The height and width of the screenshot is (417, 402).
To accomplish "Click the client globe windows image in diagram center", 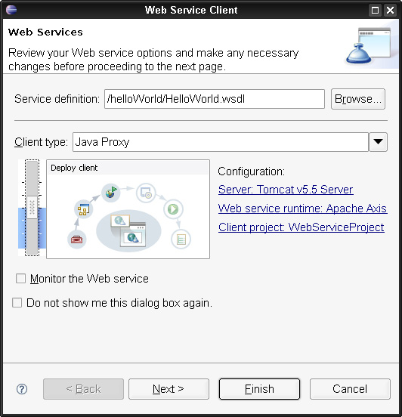I will tap(128, 230).
